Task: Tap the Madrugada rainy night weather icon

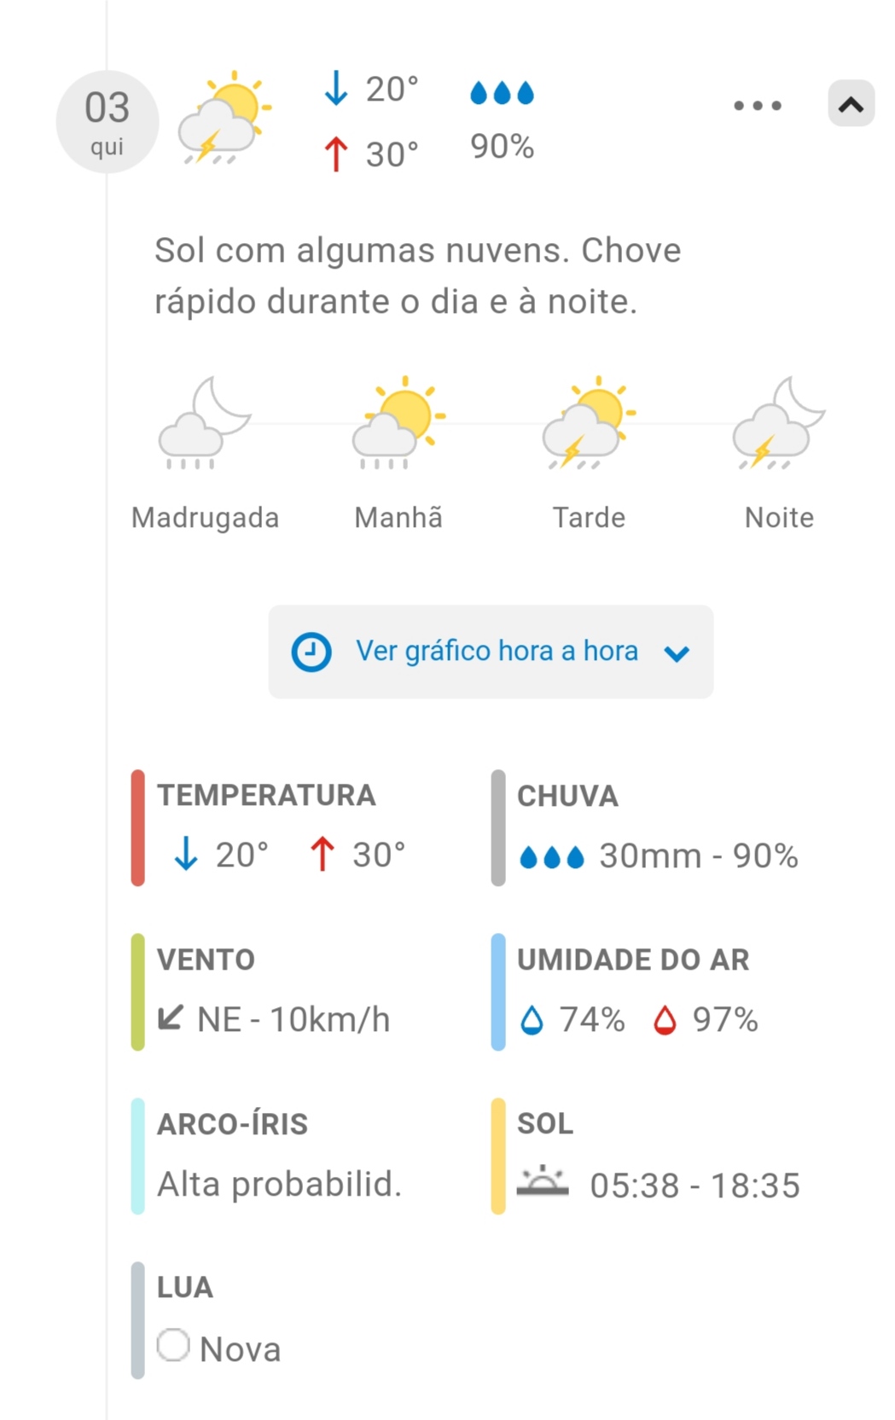Action: tap(205, 424)
